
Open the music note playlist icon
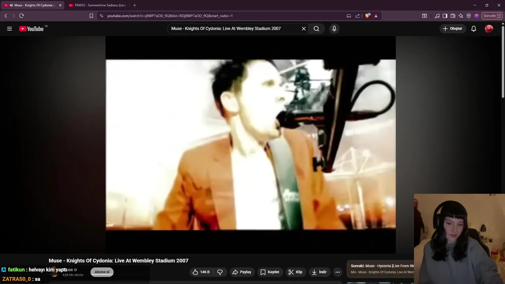[x=437, y=16]
